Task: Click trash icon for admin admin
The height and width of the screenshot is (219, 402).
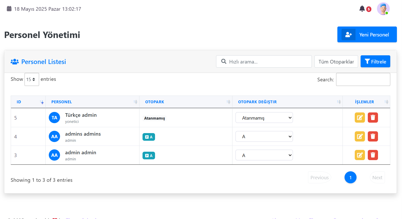Action: [x=373, y=155]
